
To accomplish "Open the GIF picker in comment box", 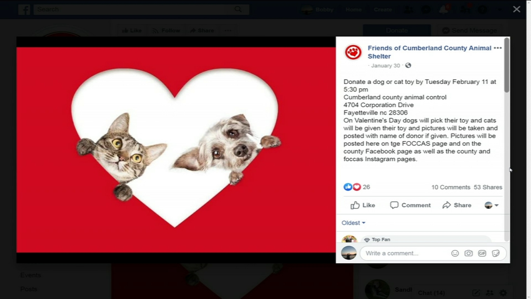I will [482, 253].
